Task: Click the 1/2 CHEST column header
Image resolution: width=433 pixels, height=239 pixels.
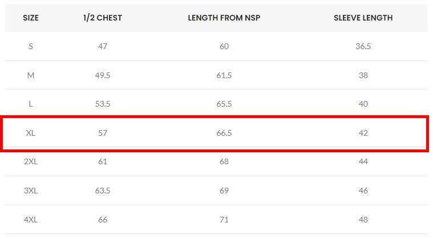Action: 102,18
